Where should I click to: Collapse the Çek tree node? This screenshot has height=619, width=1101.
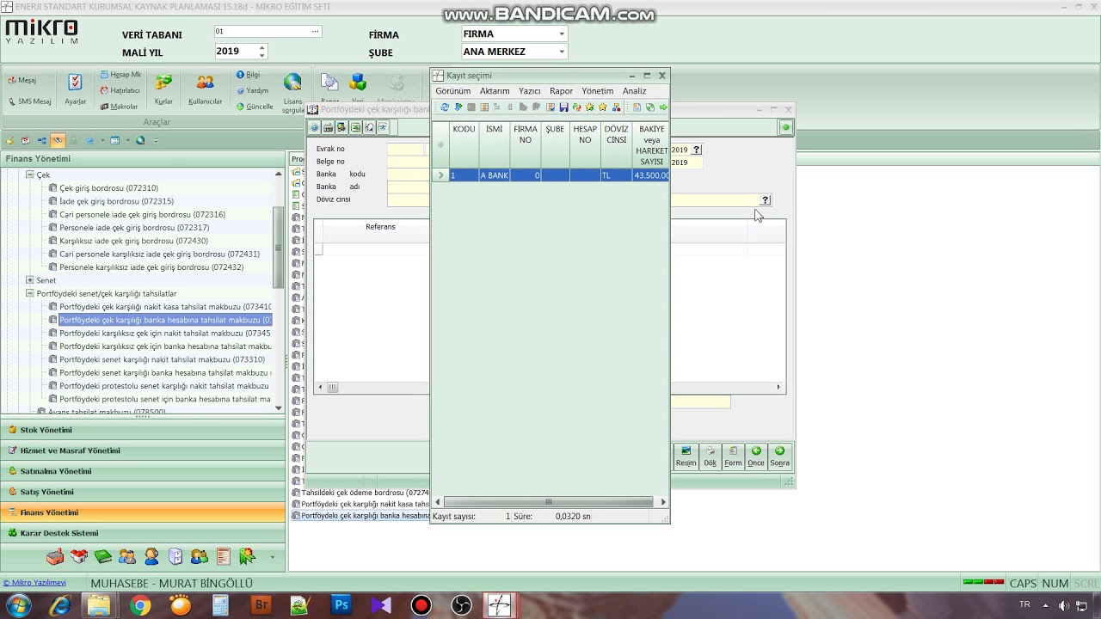(29, 175)
